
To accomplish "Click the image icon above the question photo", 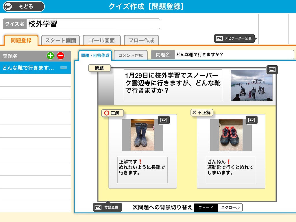I will click(x=272, y=70).
